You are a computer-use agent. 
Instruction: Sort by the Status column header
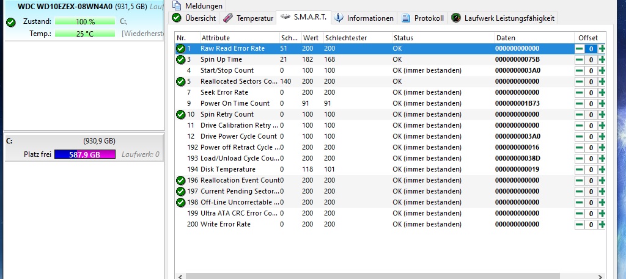(x=443, y=38)
